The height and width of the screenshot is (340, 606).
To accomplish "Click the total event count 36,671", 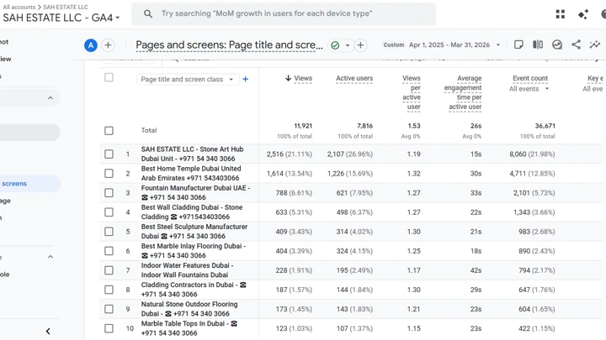I will point(545,126).
